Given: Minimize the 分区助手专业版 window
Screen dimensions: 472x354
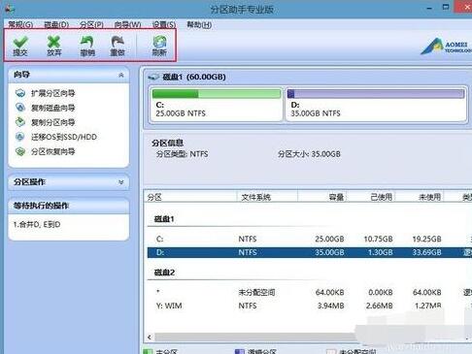Looking at the screenshot, I should pos(429,8).
